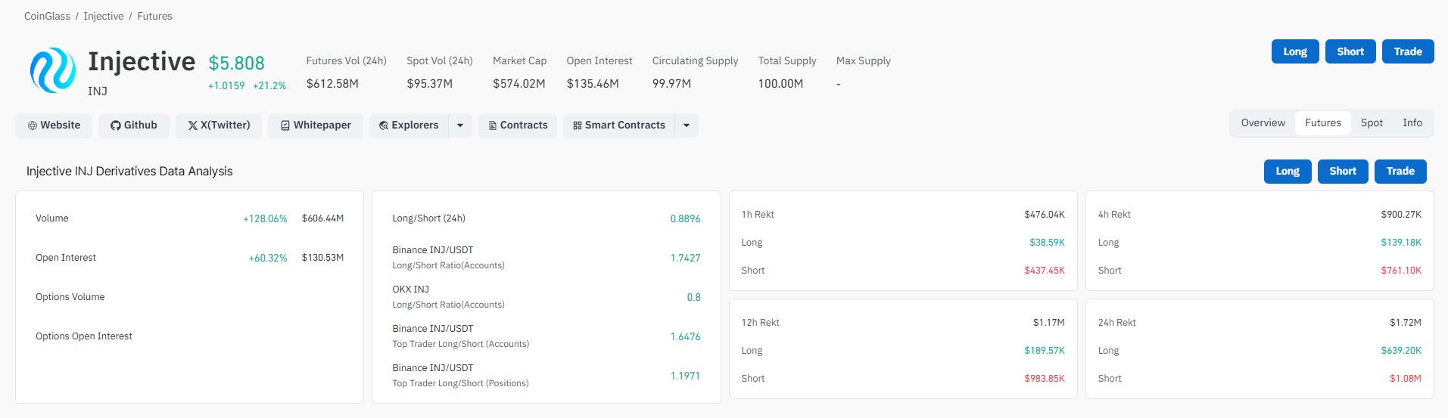Click the 12h Rekt Short value $983.85K
The width and height of the screenshot is (1448, 418).
point(1045,379)
